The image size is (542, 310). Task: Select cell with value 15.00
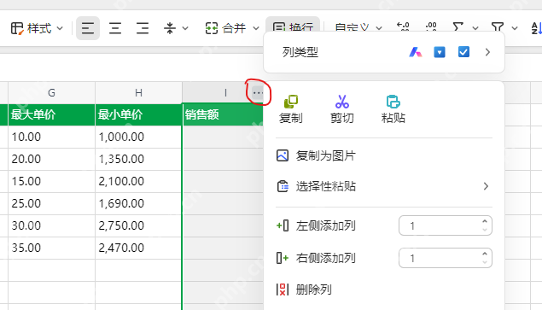point(51,181)
